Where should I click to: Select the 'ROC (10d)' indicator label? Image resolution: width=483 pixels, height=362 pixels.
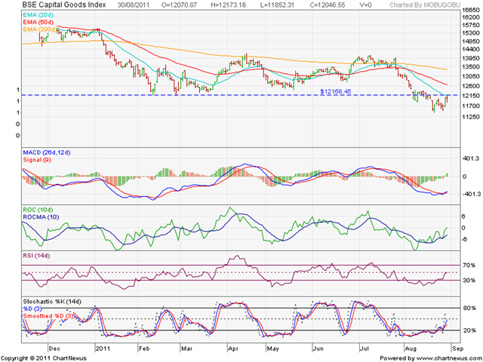point(38,210)
